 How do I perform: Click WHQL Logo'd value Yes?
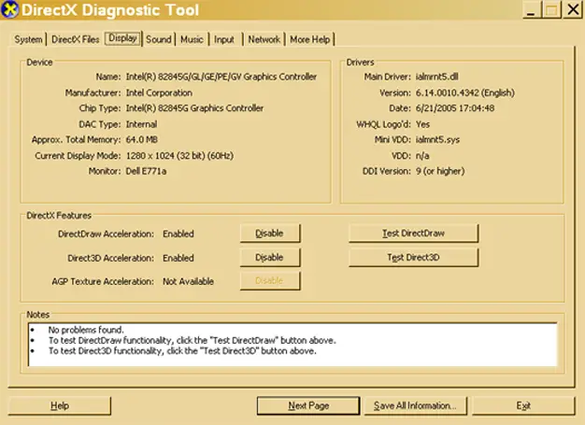422,124
